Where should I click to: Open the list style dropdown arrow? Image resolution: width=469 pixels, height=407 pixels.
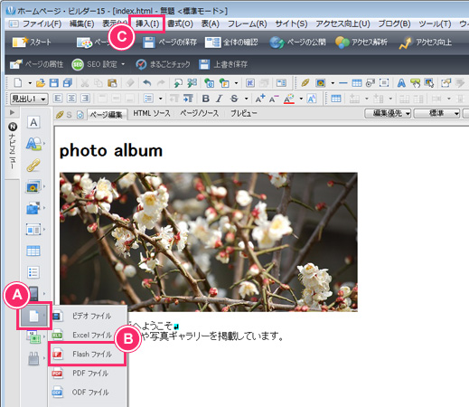click(160, 99)
